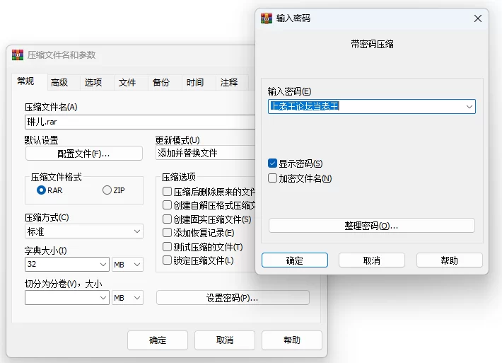This screenshot has height=363, width=502.
Task: Click the 配置文件 button
Action: (x=84, y=154)
